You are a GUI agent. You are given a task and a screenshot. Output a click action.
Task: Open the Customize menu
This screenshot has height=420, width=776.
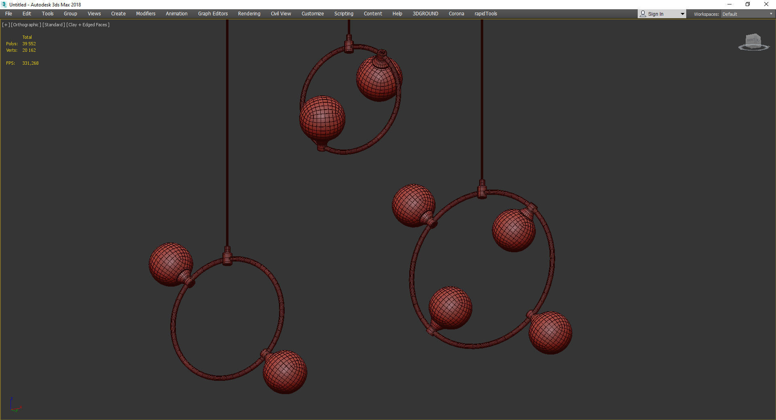point(313,14)
